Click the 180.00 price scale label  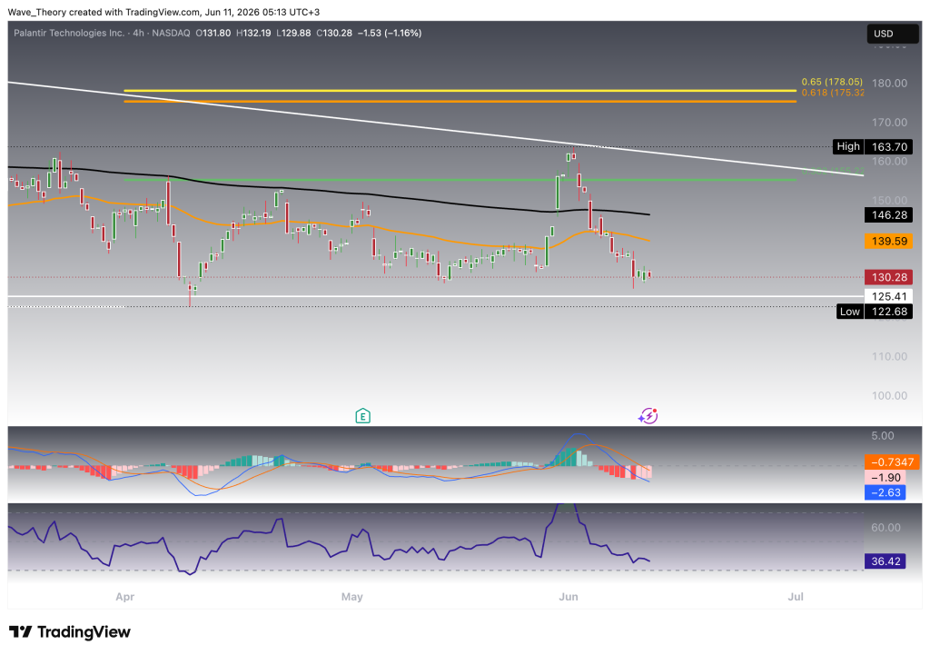tap(889, 83)
